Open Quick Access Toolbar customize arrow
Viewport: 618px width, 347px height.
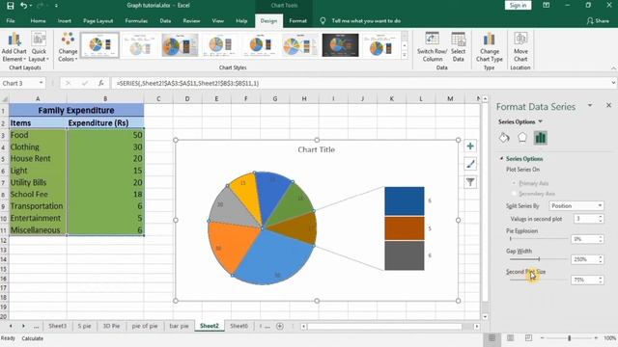point(56,6)
